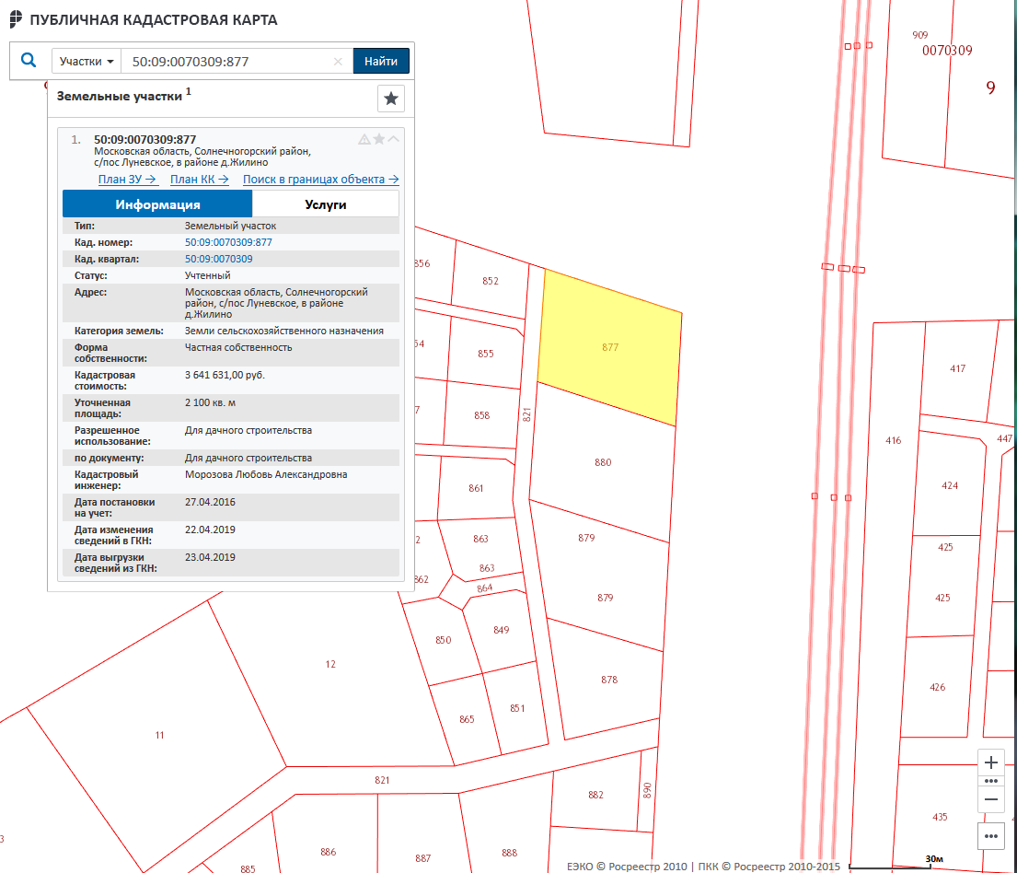Click engineer name Морозова Любовь Александровна

pos(266,474)
